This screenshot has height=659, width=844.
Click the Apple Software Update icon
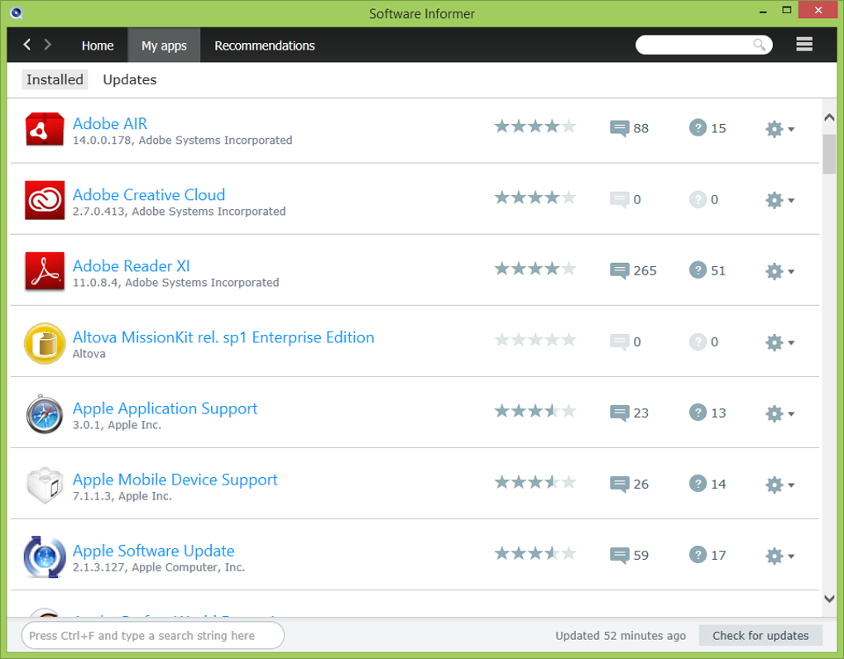tap(45, 556)
